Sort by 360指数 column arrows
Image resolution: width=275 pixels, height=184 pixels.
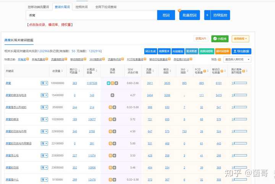click(188, 71)
